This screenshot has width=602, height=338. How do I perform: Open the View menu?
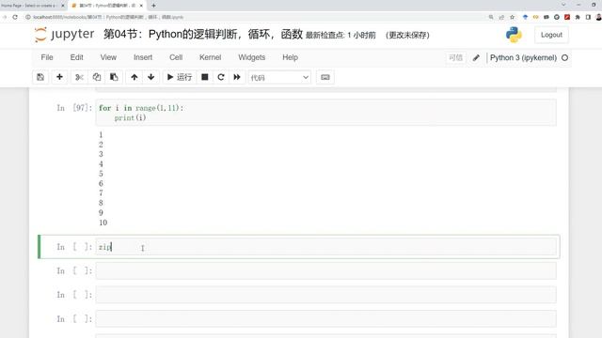pyautogui.click(x=108, y=57)
